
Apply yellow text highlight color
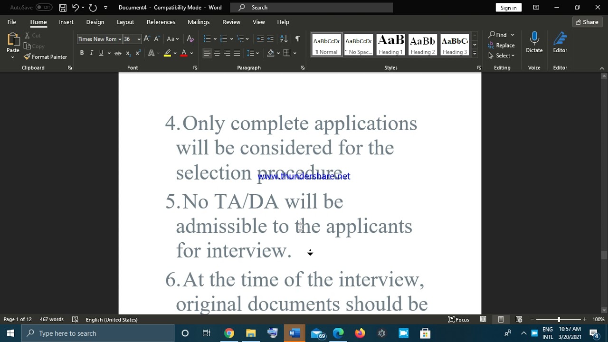click(x=167, y=53)
